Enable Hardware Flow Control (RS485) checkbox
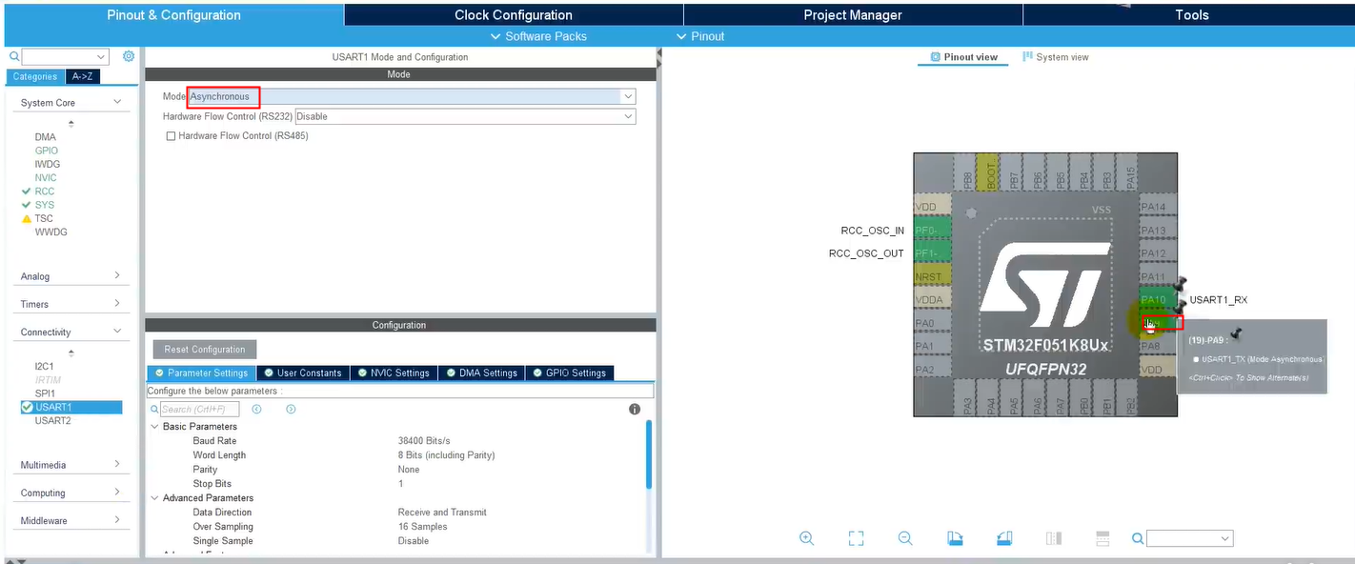This screenshot has width=1355, height=564. 171,136
